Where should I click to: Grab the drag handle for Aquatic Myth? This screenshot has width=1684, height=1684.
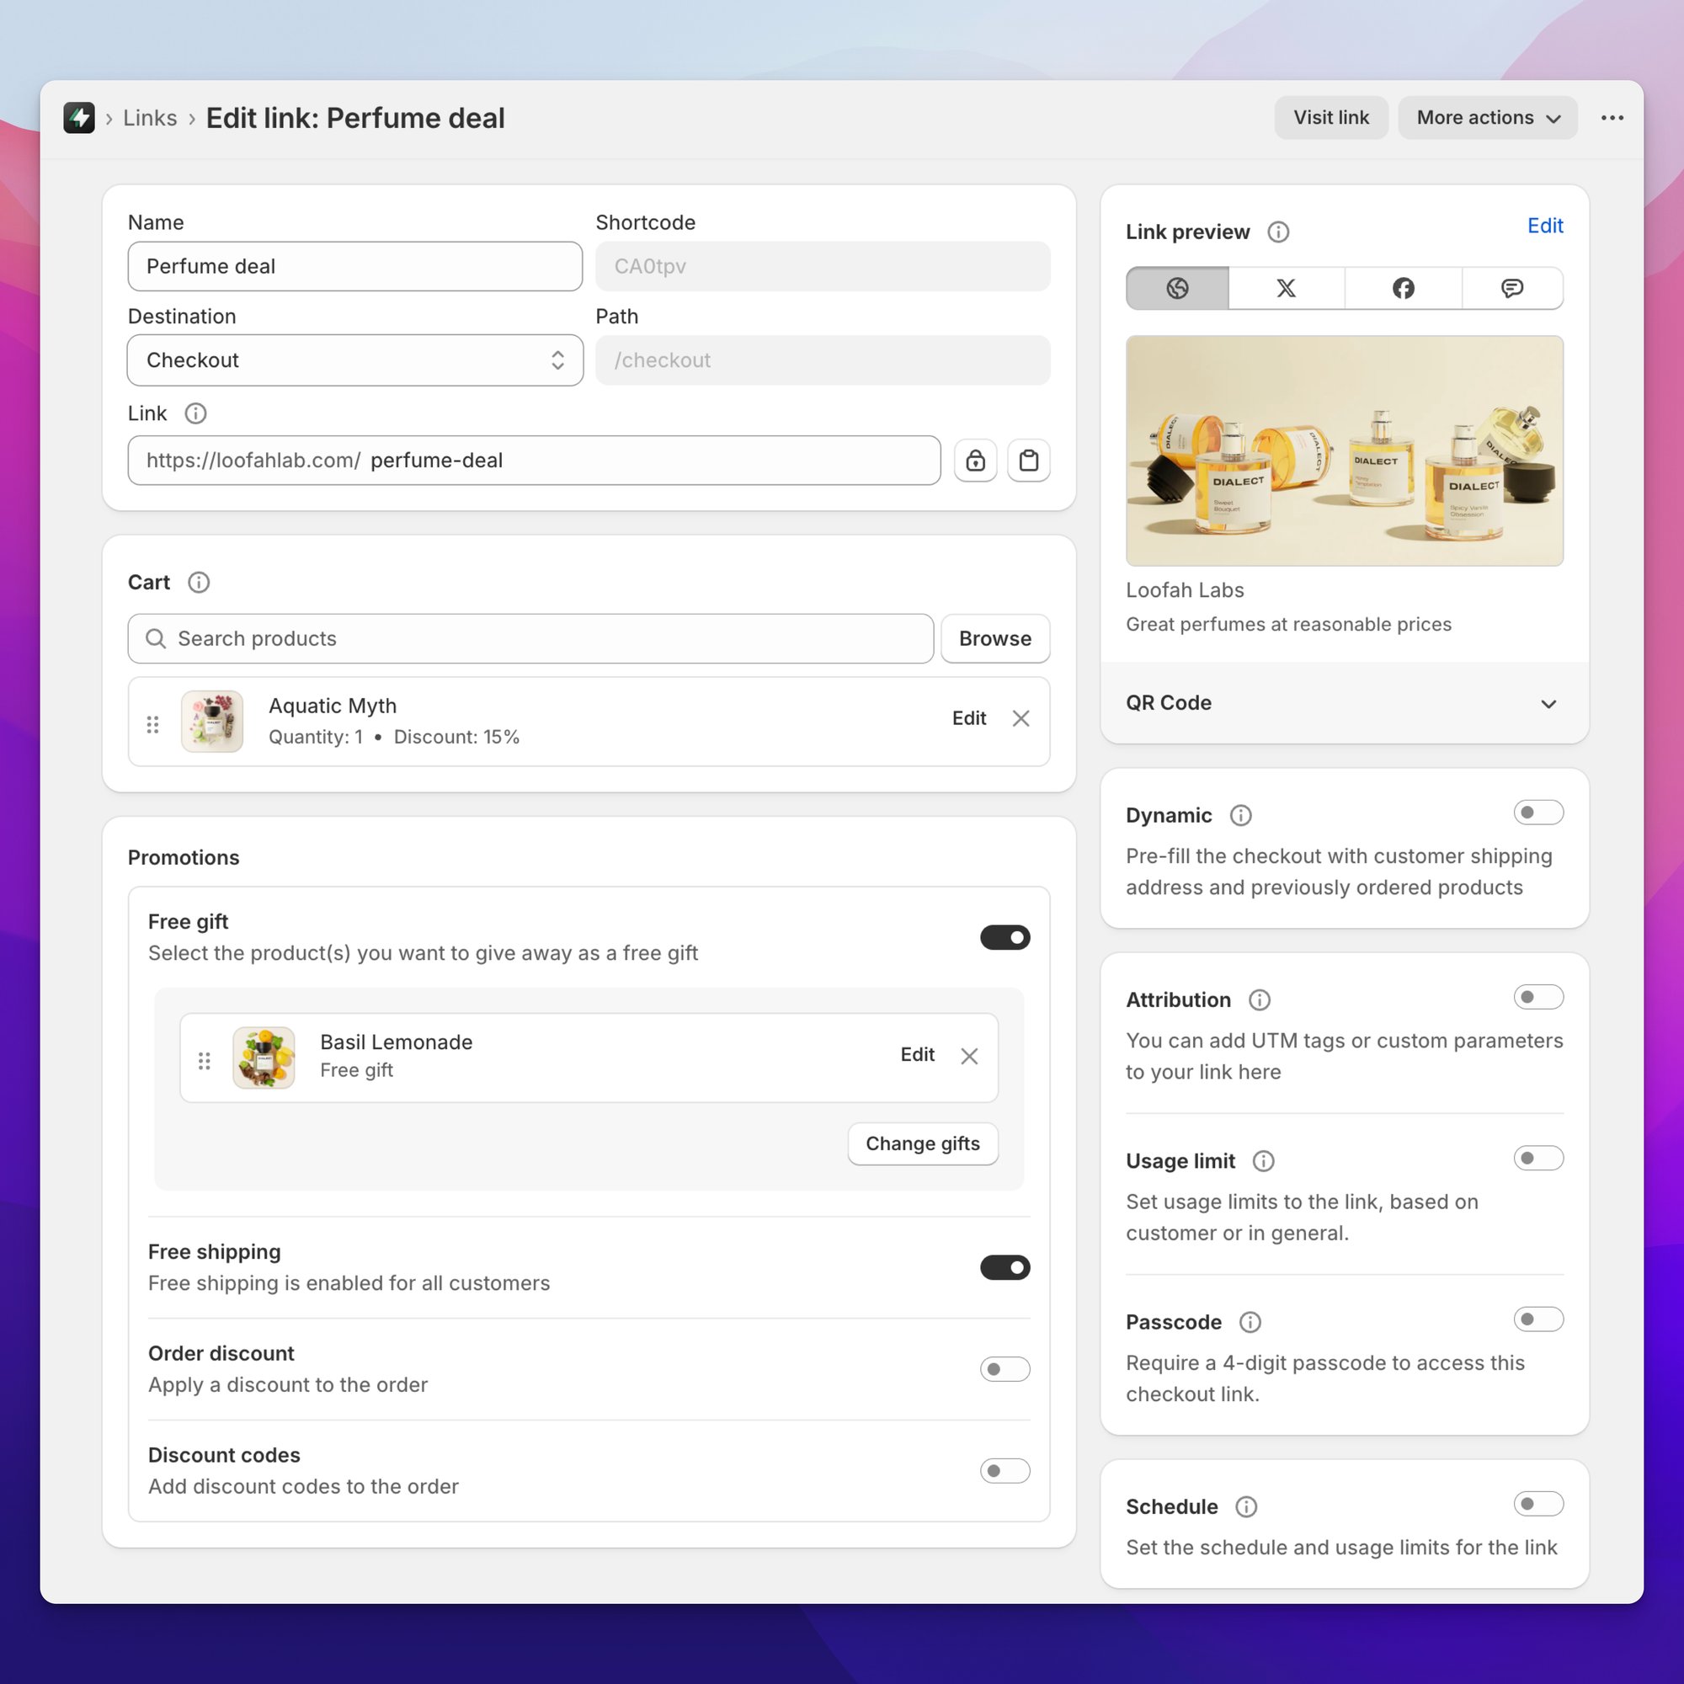(x=152, y=724)
